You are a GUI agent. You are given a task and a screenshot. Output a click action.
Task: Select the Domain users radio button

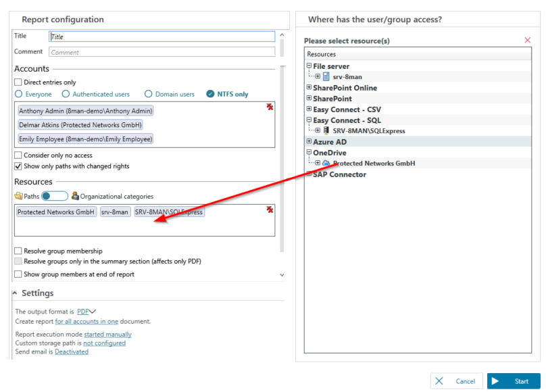point(148,95)
